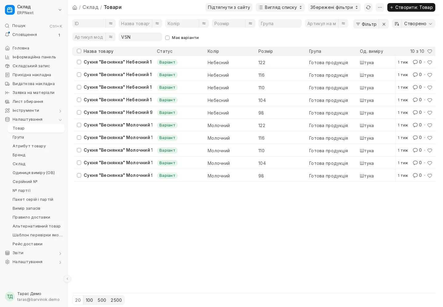Select Атрибут товару in sidebar
Screen dimensions: 443x307
coord(36,146)
